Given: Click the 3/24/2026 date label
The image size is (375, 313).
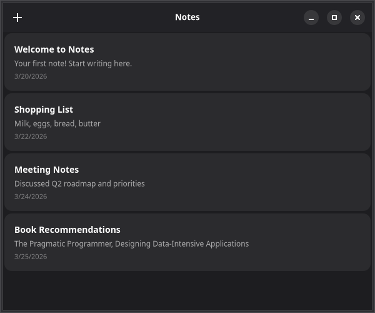Looking at the screenshot, I should tap(31, 197).
